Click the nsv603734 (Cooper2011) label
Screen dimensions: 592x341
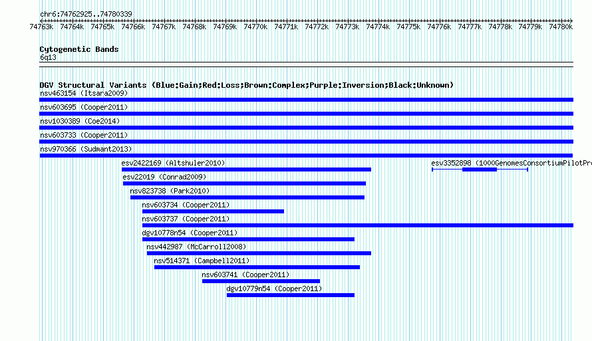click(186, 205)
